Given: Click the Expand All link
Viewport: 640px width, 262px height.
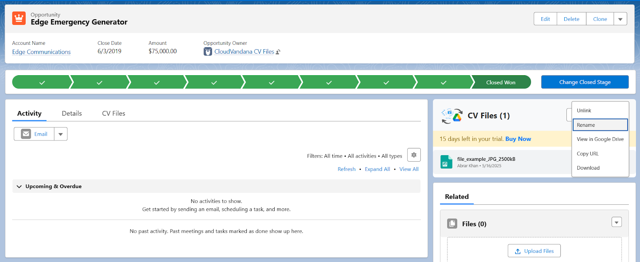Looking at the screenshot, I should click(x=377, y=169).
